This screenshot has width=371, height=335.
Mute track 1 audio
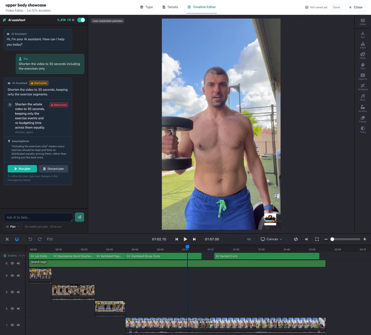point(18,325)
